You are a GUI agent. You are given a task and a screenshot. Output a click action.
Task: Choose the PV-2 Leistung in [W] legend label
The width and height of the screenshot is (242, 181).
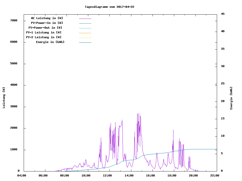coord(44,37)
